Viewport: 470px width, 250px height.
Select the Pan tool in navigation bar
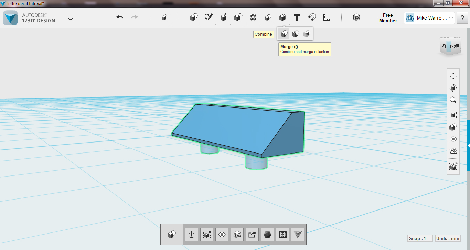pyautogui.click(x=453, y=76)
